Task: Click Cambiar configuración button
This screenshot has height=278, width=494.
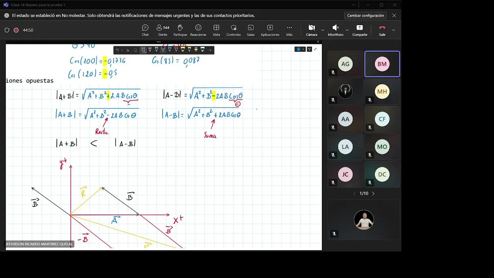Action: (x=365, y=15)
